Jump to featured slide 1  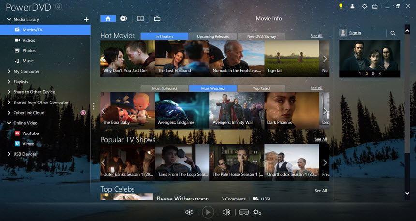(x=360, y=74)
